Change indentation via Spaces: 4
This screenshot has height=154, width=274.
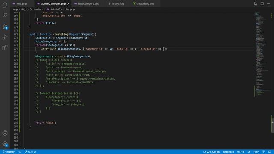tap(228, 152)
